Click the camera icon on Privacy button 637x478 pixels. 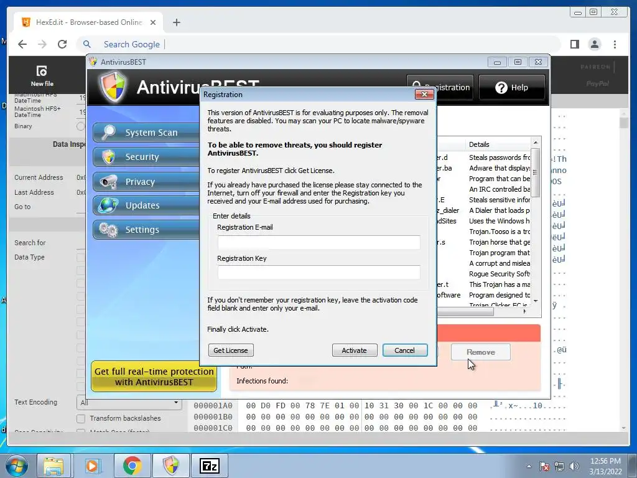coord(108,182)
